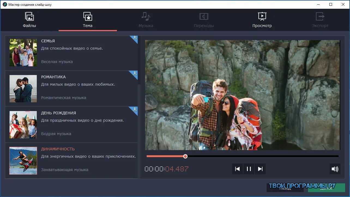The width and height of the screenshot is (350, 197).
Task: Click the 00:00:04.487 timecode display
Action: click(166, 169)
